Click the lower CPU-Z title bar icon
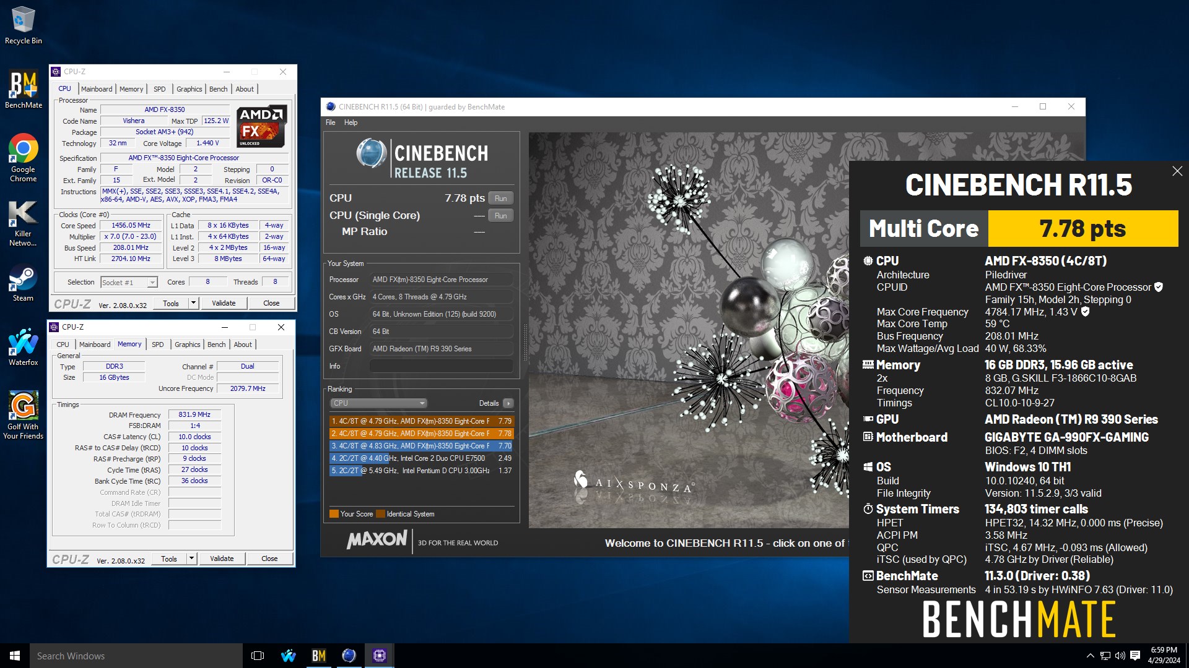This screenshot has width=1189, height=668. coord(54,327)
